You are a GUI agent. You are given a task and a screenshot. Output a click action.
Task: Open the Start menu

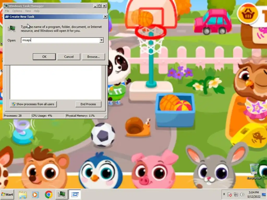tap(7, 194)
